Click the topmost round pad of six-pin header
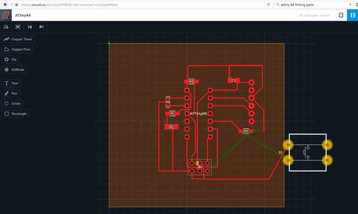This screenshot has width=358, height=214. click(251, 82)
